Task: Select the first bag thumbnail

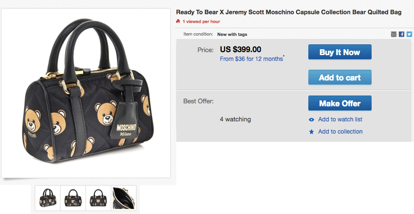Action: pyautogui.click(x=48, y=198)
